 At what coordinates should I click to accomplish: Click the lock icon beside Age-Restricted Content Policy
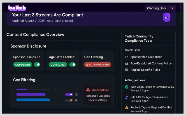127,63
